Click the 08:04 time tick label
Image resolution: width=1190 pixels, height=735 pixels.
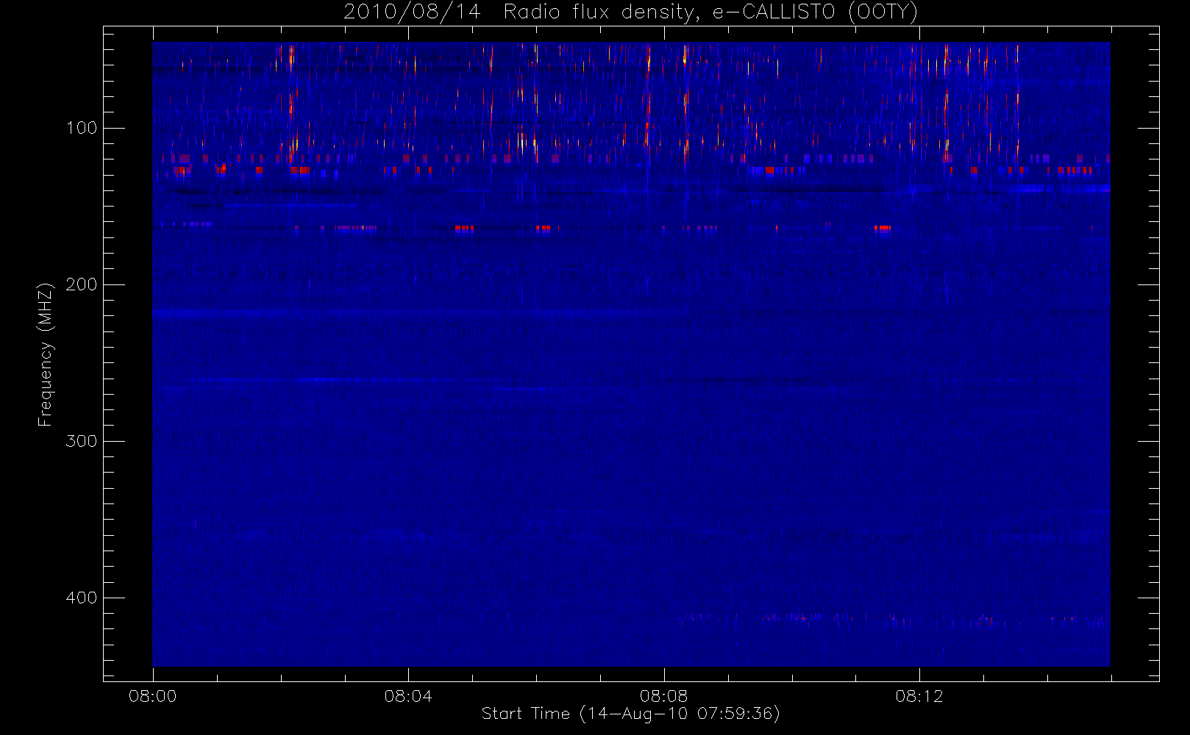(x=408, y=696)
